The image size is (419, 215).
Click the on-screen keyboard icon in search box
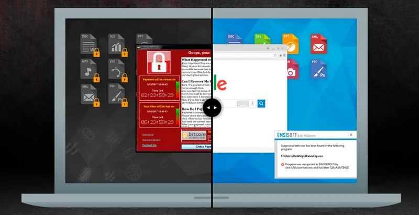pos(242,103)
